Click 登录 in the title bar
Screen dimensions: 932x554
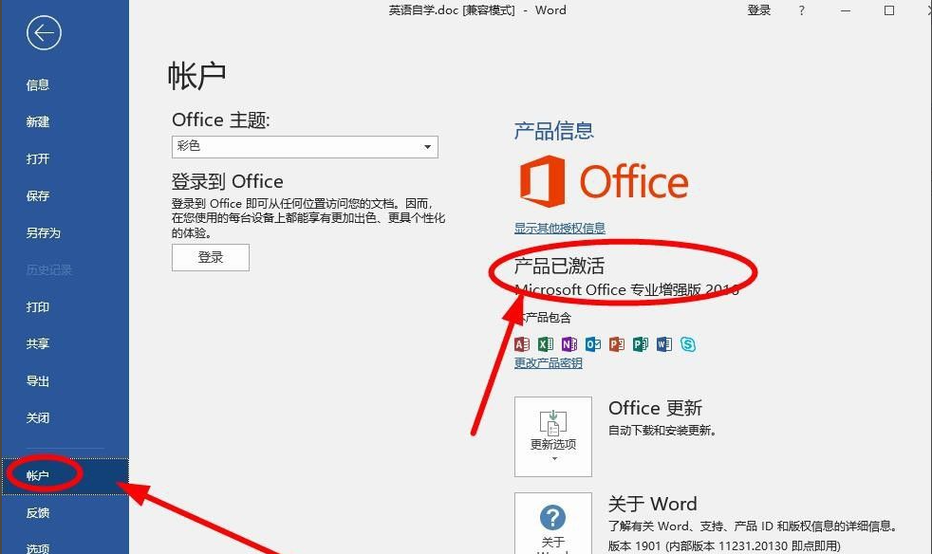coord(758,10)
